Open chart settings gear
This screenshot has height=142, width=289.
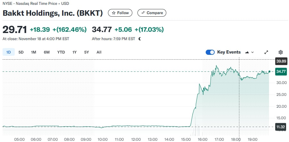point(281,52)
